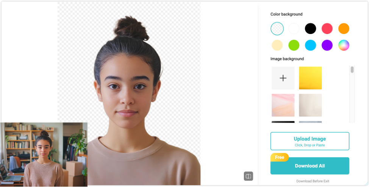
Task: Apply the pink pastel image background
Action: click(283, 105)
